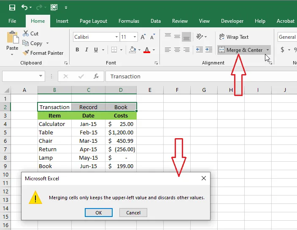
Task: Click the Undo arrow icon
Action: point(24,8)
